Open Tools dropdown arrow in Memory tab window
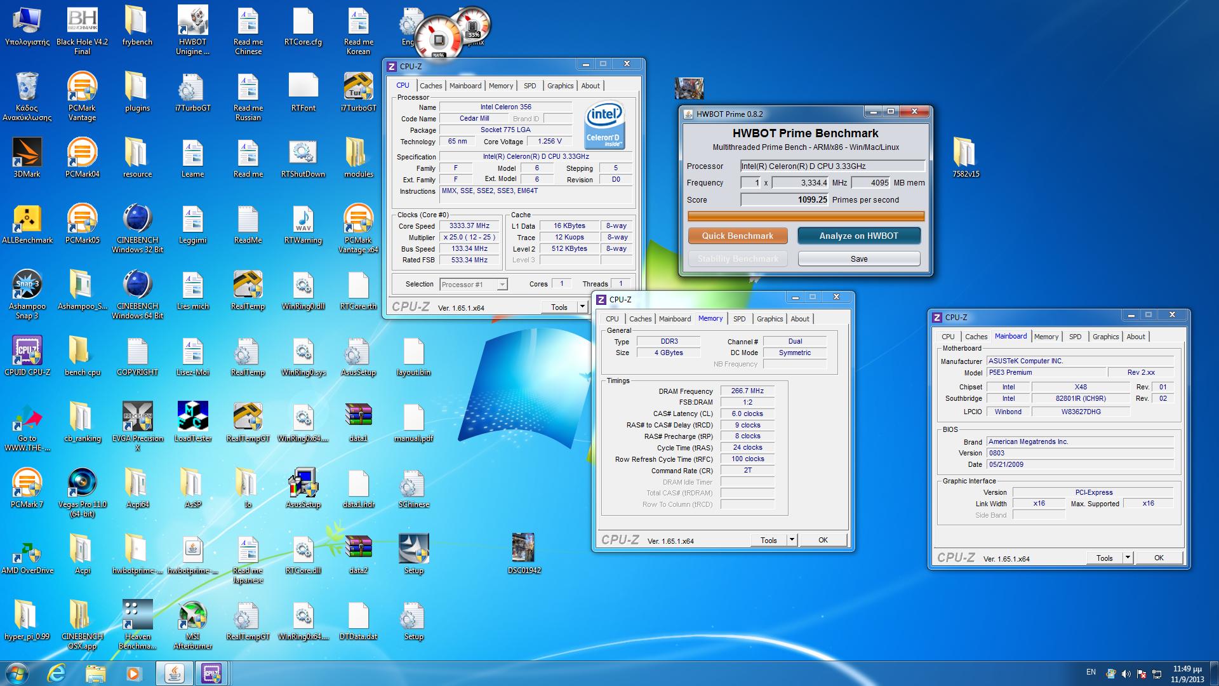 pyautogui.click(x=792, y=540)
